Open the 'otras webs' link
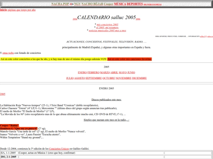 click(8, 53)
